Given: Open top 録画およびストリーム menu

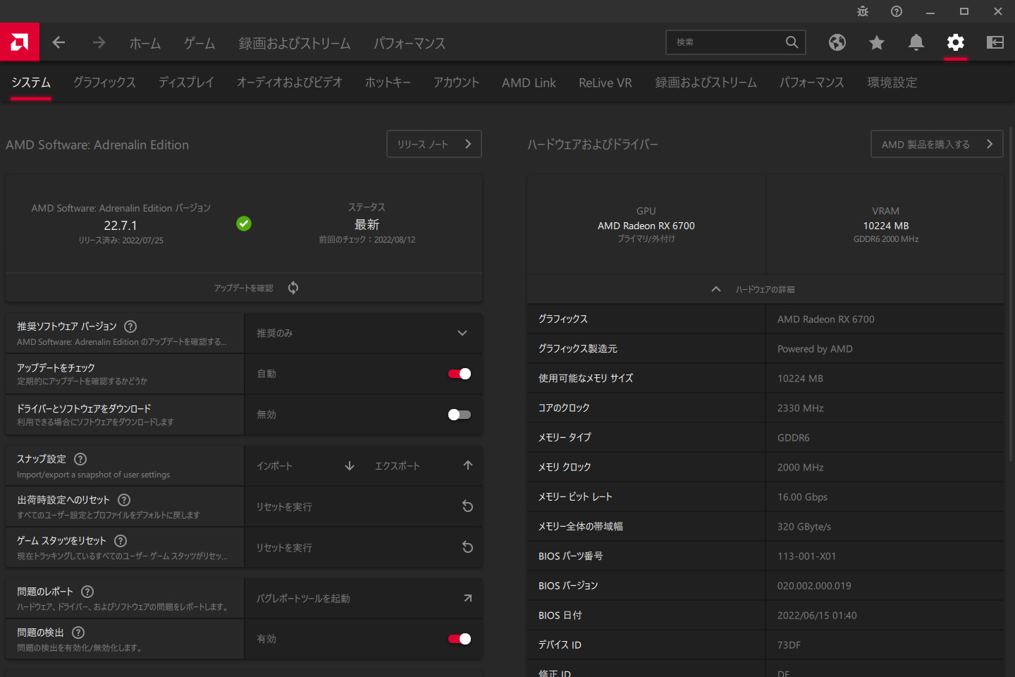Looking at the screenshot, I should click(x=295, y=43).
